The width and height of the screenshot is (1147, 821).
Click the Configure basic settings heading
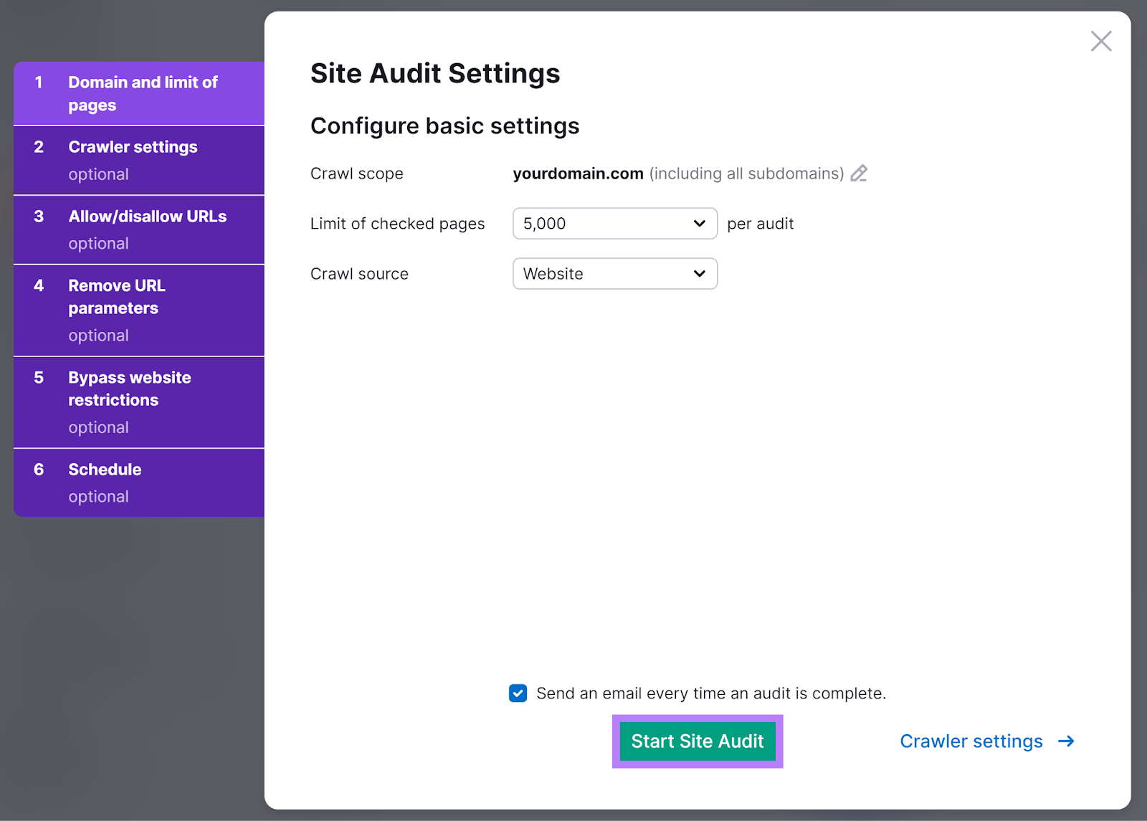click(x=444, y=125)
